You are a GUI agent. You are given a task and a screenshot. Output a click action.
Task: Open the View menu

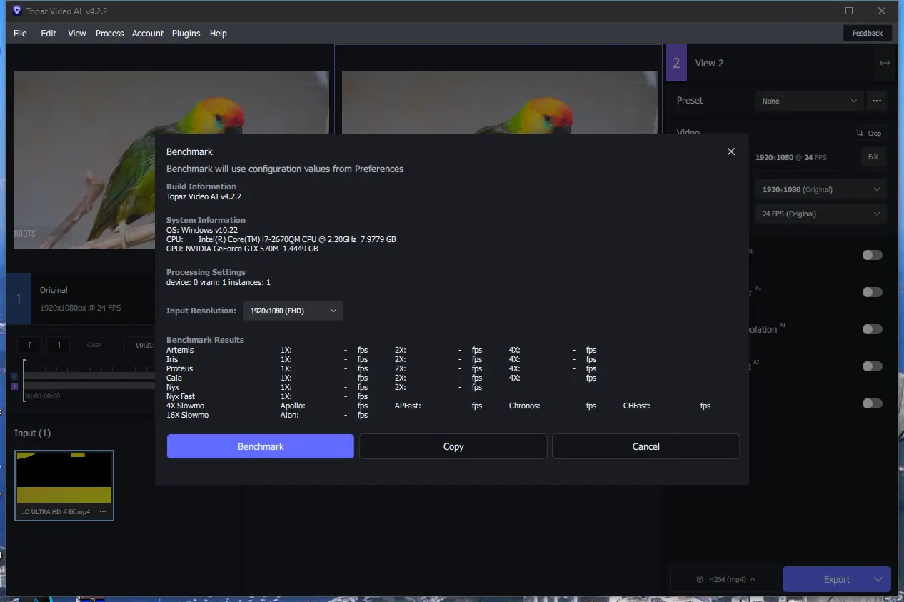(x=77, y=34)
